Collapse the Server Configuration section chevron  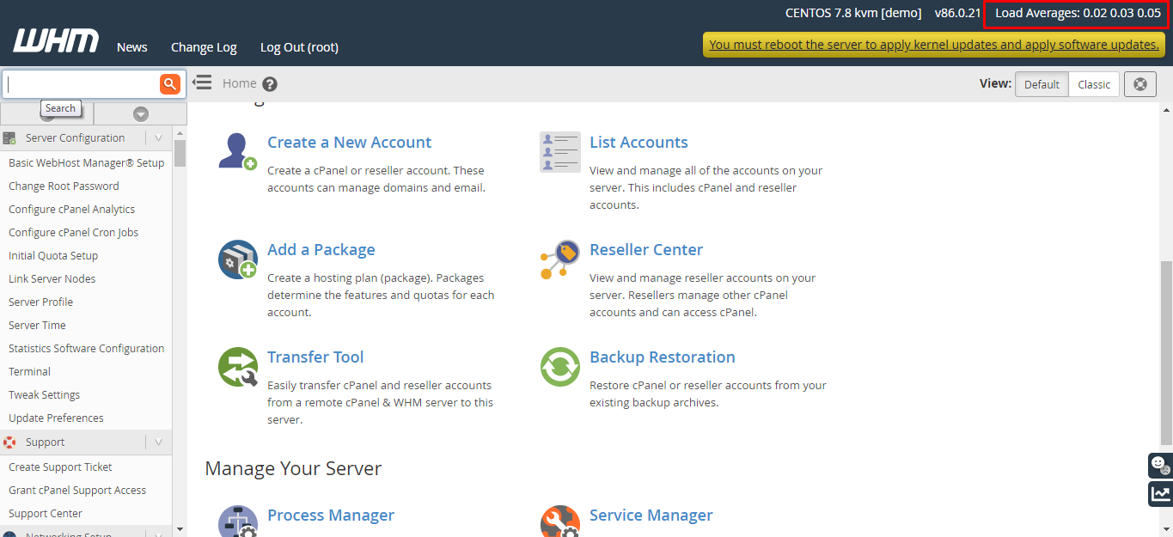[x=158, y=137]
